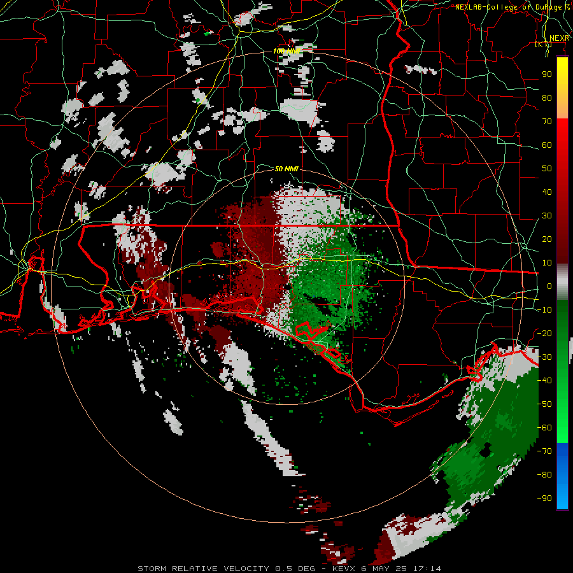Click the -50 value on the velocity scale
Screen dimensions: 573x573
click(544, 404)
